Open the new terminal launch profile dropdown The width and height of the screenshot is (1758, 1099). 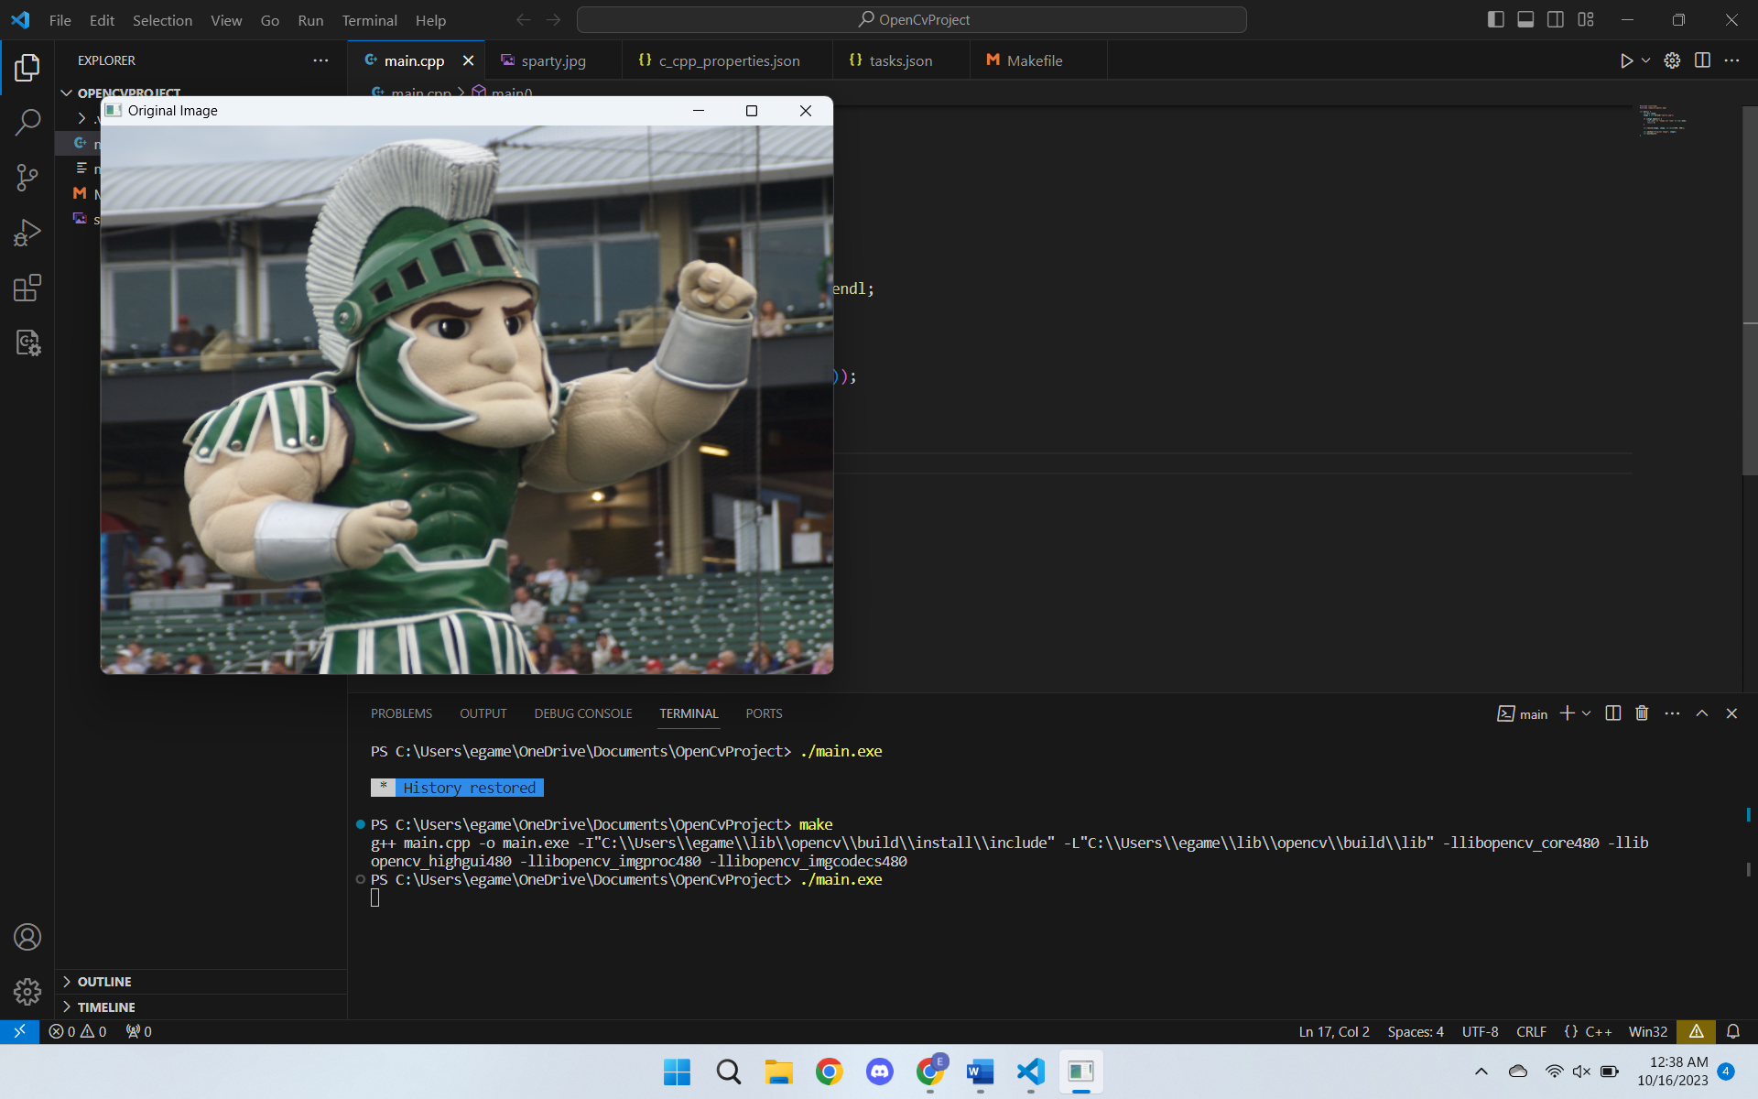1587,713
